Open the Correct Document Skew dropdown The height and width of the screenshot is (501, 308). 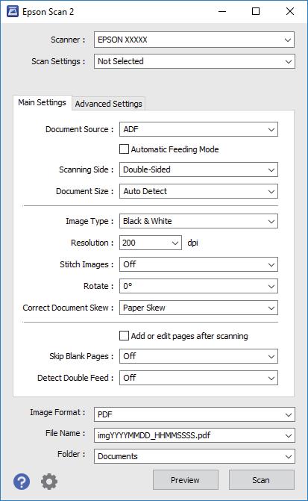(x=198, y=308)
